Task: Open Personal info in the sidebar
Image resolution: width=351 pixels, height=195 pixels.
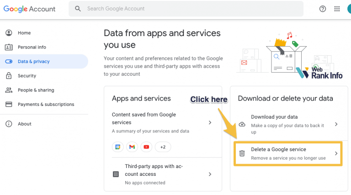Action: click(32, 47)
